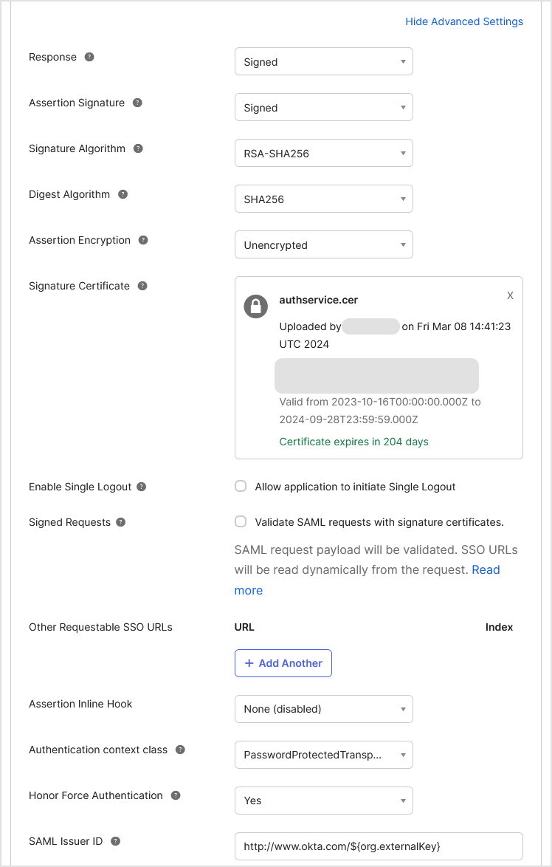Change the Honor Force Authentication selection
Viewport: 552px width, 867px height.
[323, 801]
